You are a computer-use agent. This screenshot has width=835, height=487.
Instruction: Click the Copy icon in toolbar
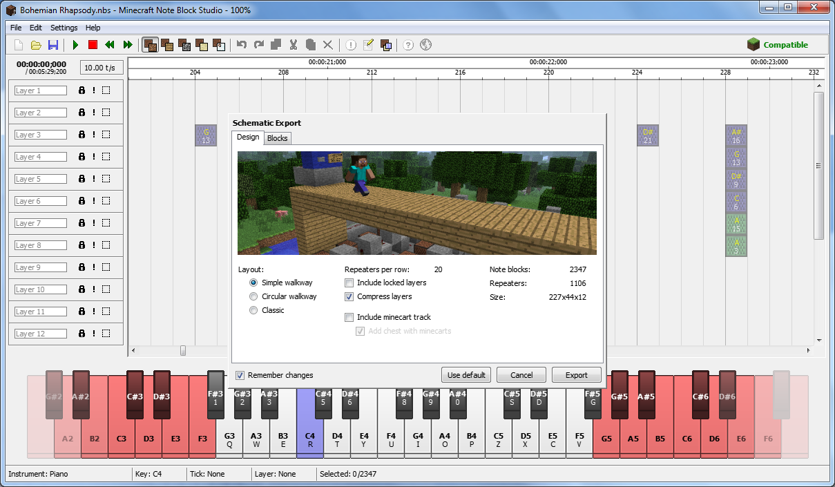[x=276, y=45]
